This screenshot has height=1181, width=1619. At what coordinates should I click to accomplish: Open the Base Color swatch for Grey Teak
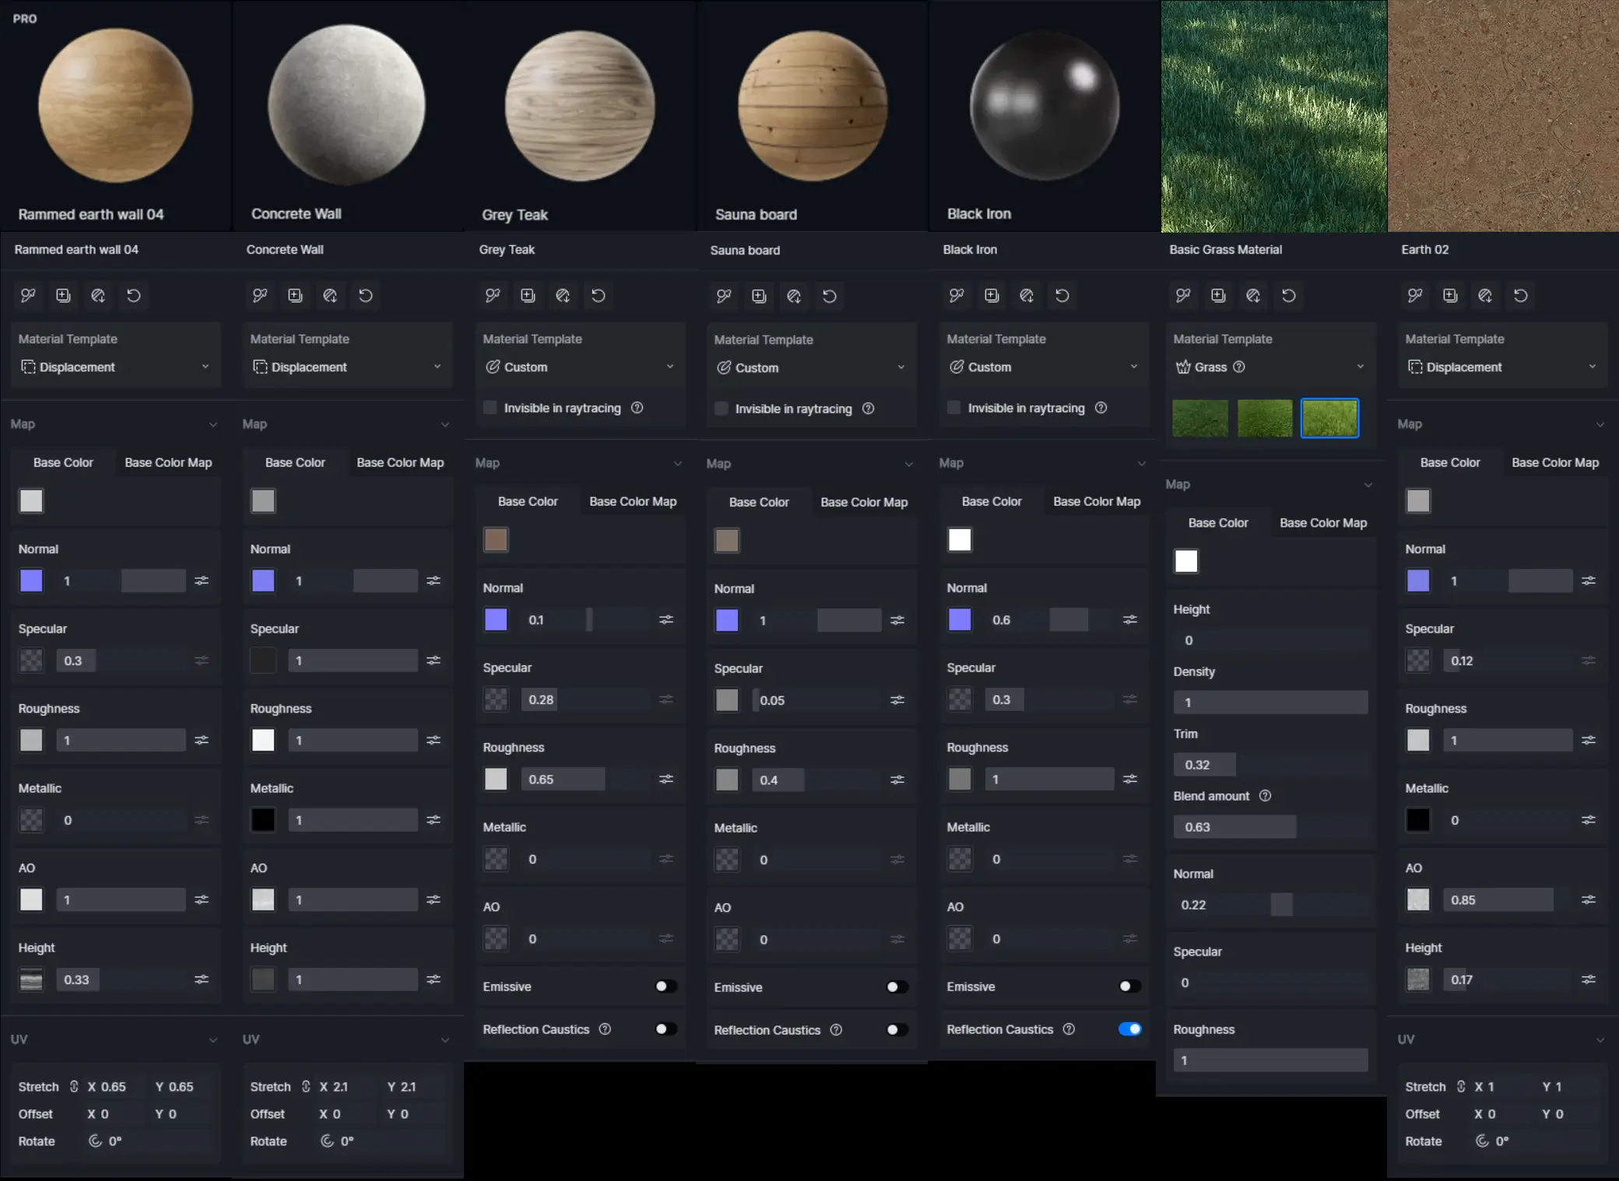click(496, 540)
